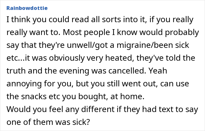Click the word "snacks" in the comment
Screen dimensions: 205x131
pyautogui.click(x=34, y=96)
